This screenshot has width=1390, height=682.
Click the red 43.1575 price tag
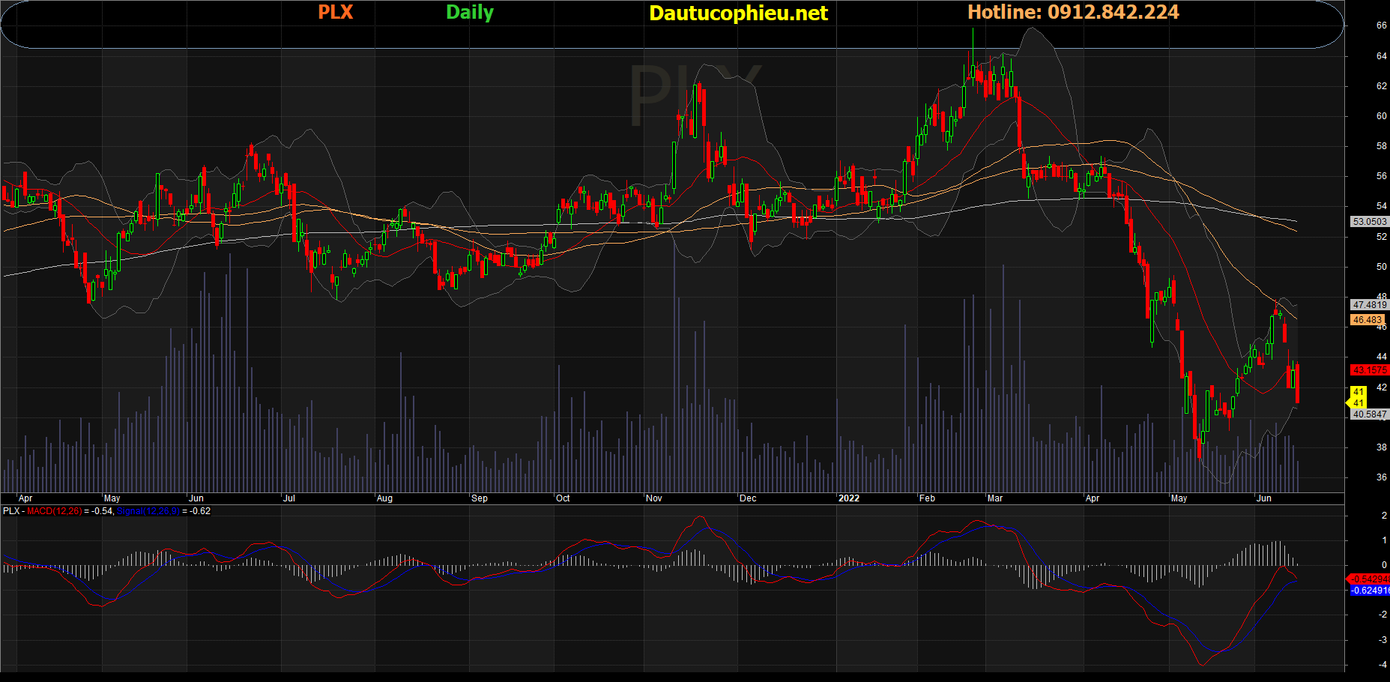(1369, 370)
